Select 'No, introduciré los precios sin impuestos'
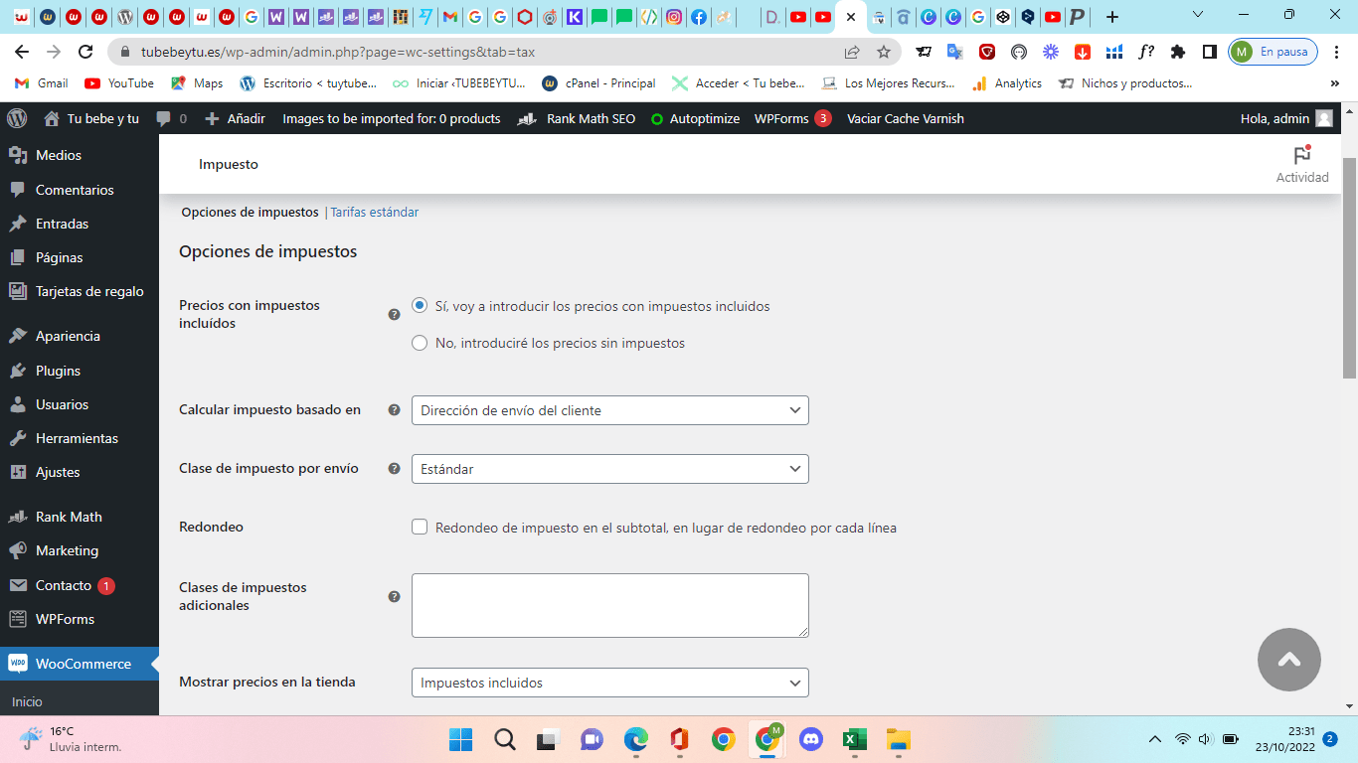The width and height of the screenshot is (1358, 763). (x=420, y=343)
